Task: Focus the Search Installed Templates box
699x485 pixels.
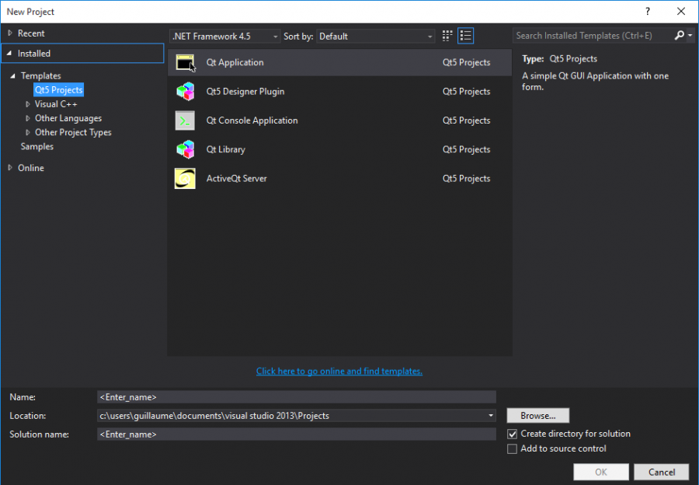Action: click(593, 36)
